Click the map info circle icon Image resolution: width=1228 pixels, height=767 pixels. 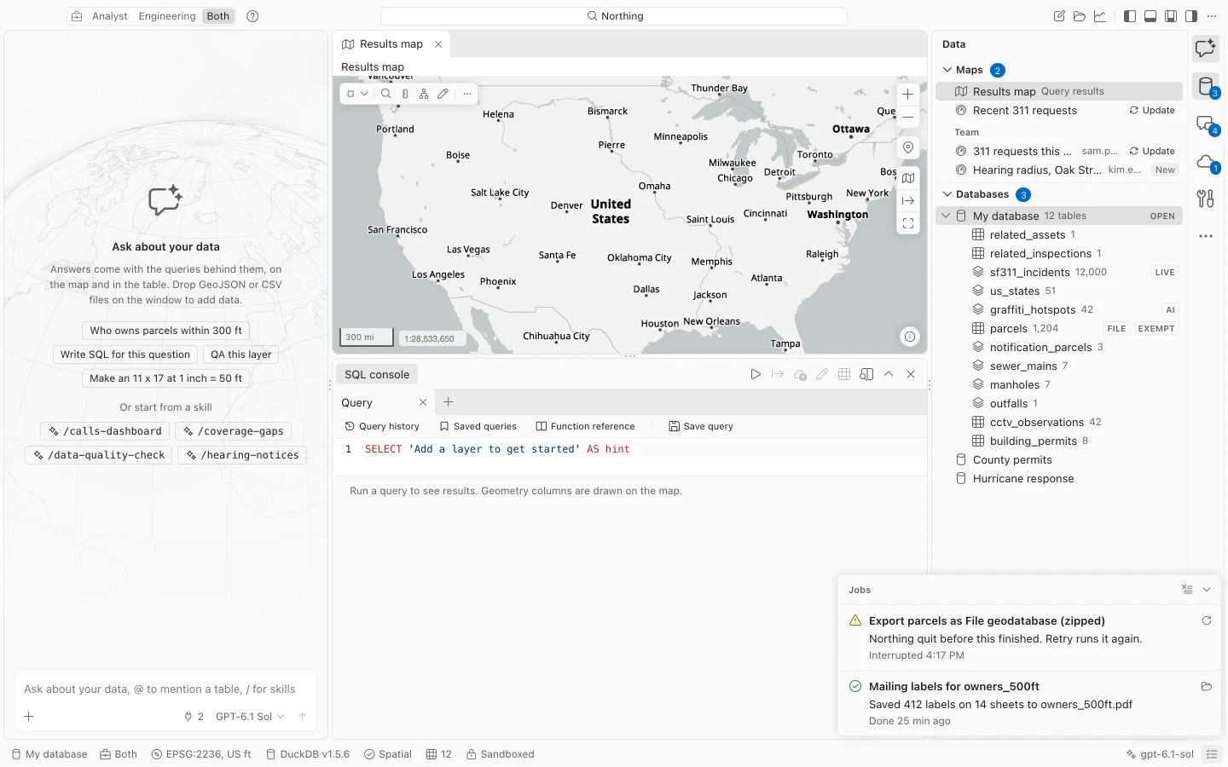coord(910,337)
